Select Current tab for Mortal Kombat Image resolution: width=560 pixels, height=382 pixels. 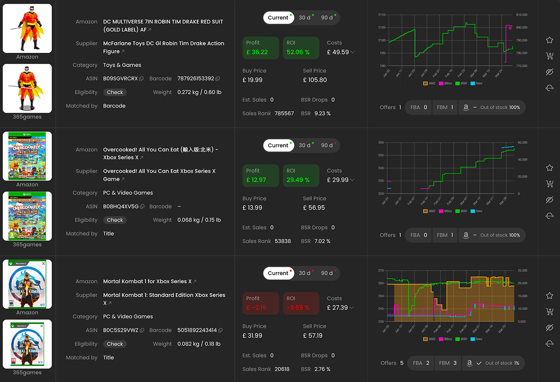pyautogui.click(x=278, y=273)
